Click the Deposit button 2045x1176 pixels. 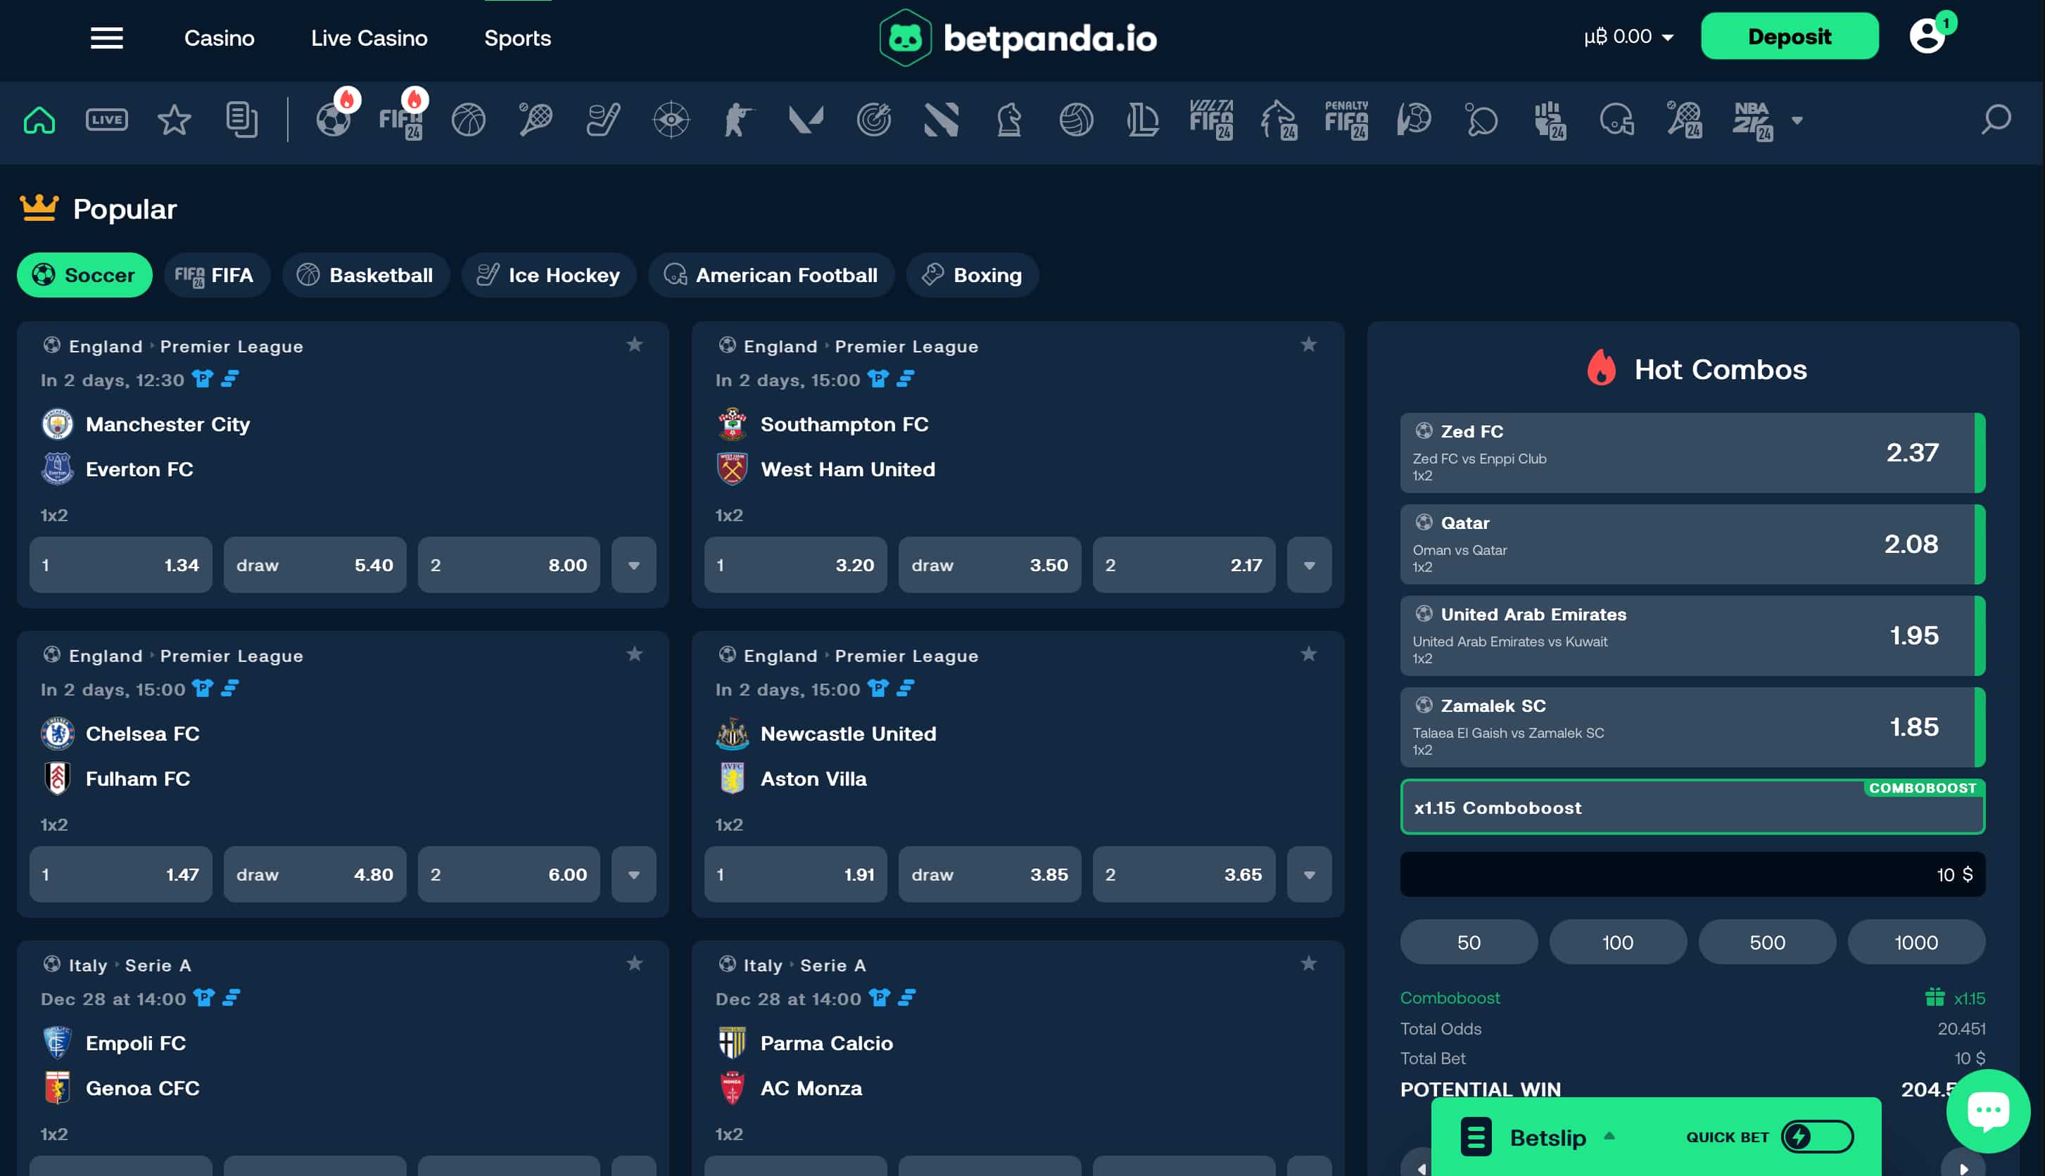[1790, 36]
